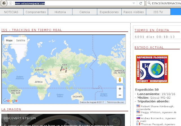Viewport: 181px width, 126px height.
Task: Zoom in on the map with plus
Action: (x=120, y=89)
